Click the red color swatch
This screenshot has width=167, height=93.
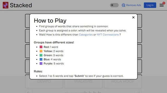pos(41,47)
